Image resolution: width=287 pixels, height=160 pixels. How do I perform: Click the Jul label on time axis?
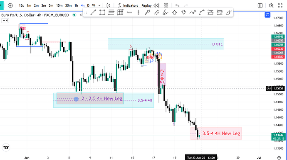pos(259,158)
